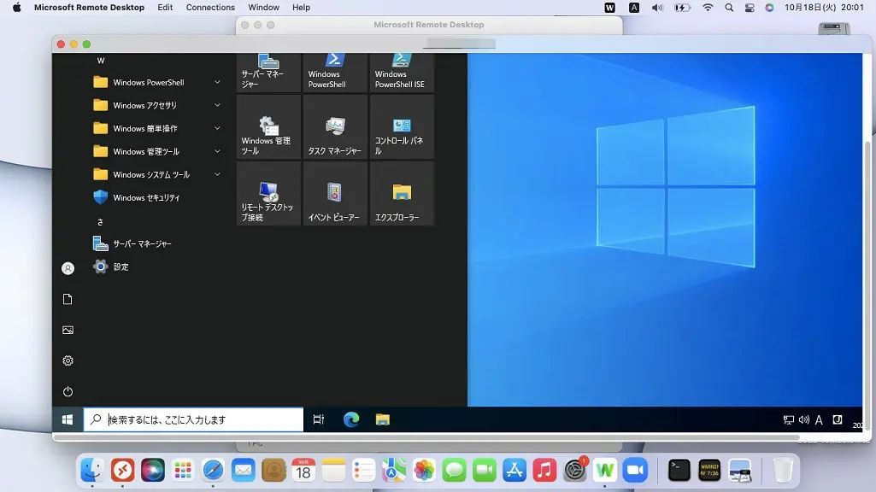This screenshot has width=876, height=492.
Task: Launch Remote Desktop Connection tile
Action: coord(268,194)
